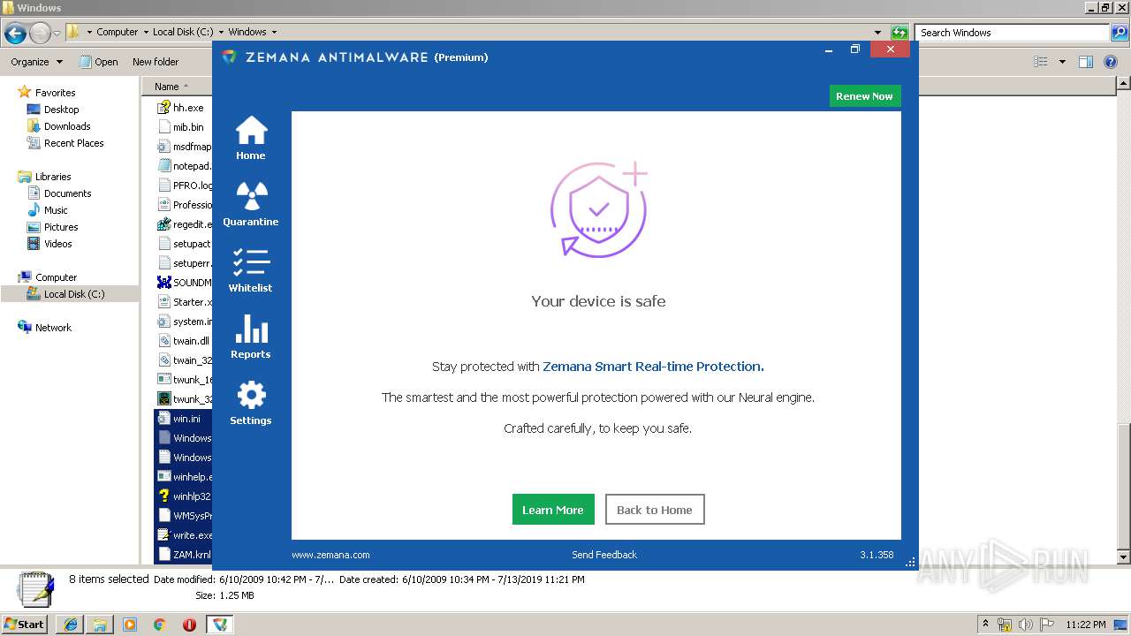1131x636 pixels.
Task: Open Opera from the taskbar
Action: (189, 625)
